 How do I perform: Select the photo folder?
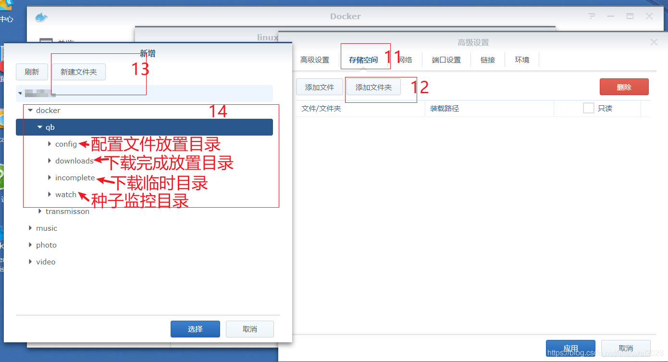(x=46, y=245)
